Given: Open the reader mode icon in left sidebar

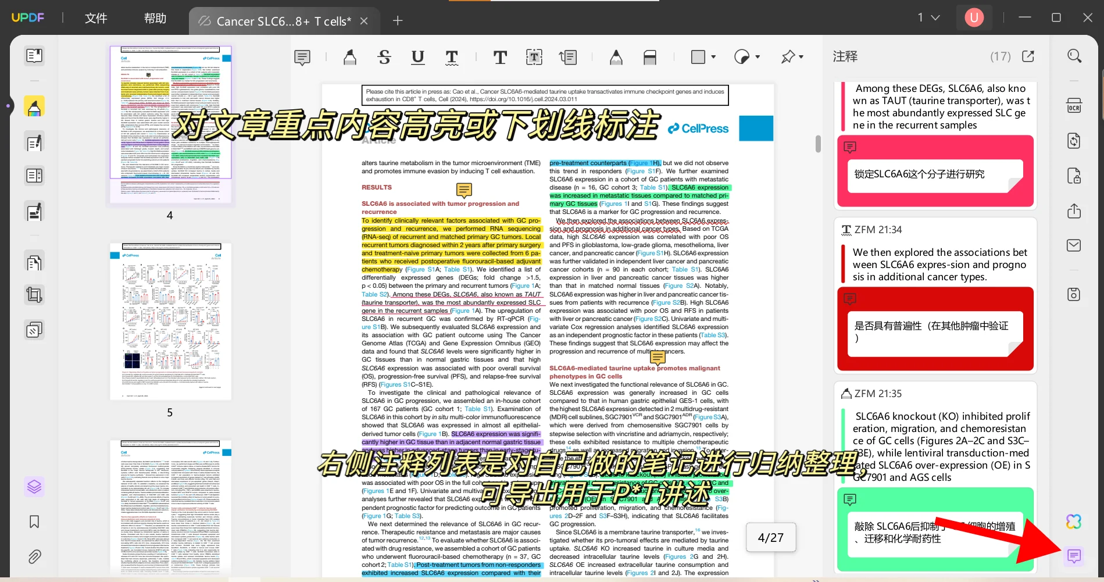Looking at the screenshot, I should 34,56.
